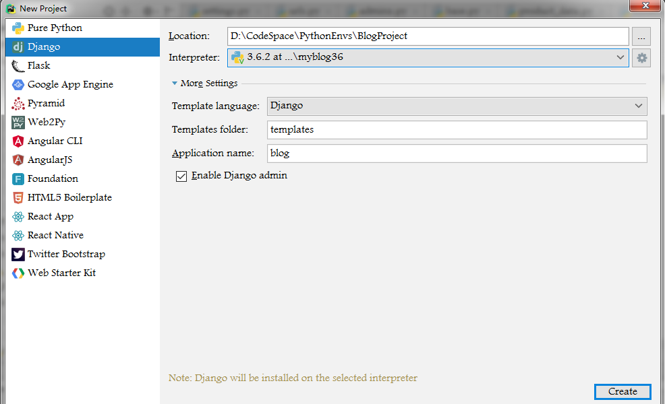Screen dimensions: 665x404
Task: Select Web Starter Kit project type
Action: (83, 273)
